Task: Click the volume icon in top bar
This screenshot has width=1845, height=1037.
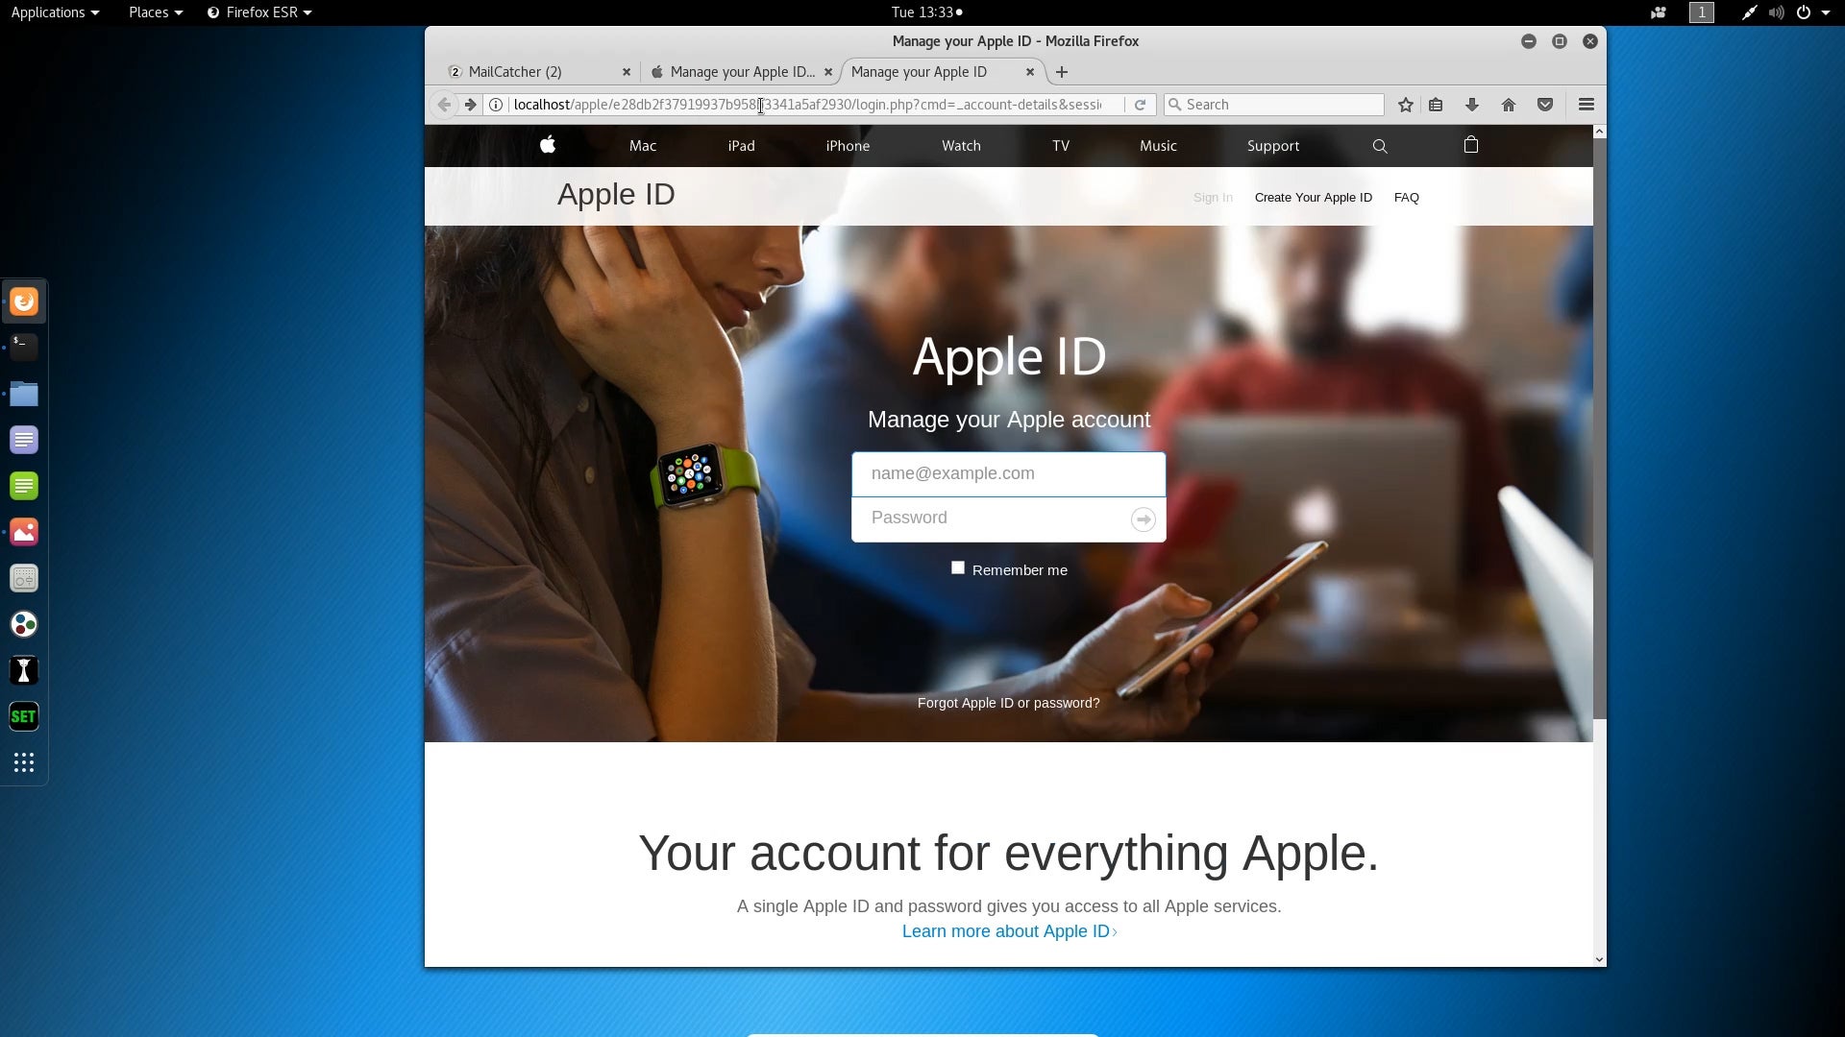Action: (1777, 12)
